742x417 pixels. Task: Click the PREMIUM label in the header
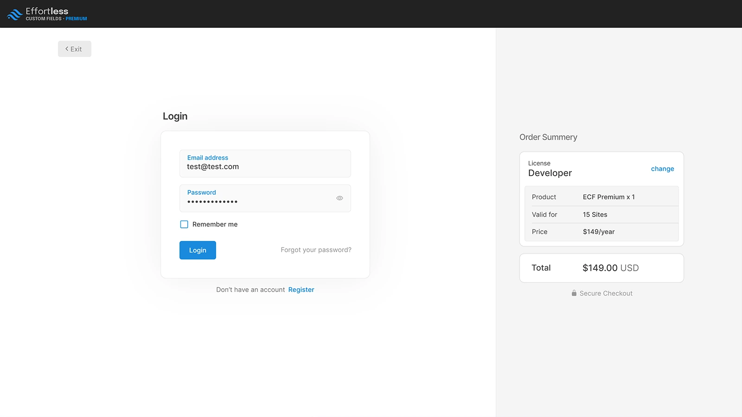pyautogui.click(x=77, y=19)
